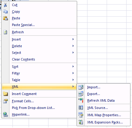The width and height of the screenshot is (132, 128).
Task: Click the scissors Cut icon
Action: (x=5, y=5)
